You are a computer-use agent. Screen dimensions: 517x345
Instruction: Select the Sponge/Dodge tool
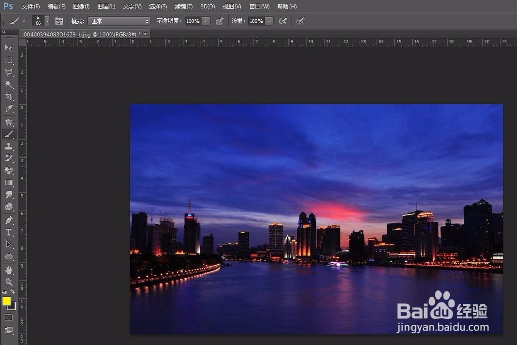9,207
